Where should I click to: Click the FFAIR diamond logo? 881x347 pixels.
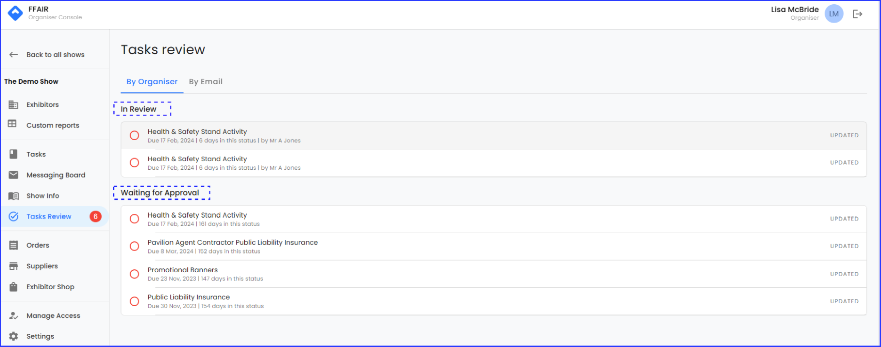(16, 13)
